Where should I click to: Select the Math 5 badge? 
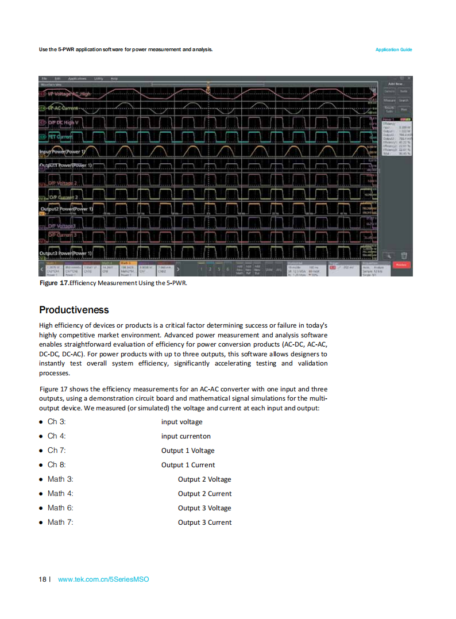tap(128, 268)
